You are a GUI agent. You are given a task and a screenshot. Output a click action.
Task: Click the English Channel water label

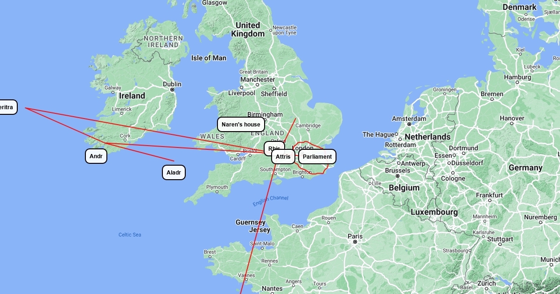point(271,201)
